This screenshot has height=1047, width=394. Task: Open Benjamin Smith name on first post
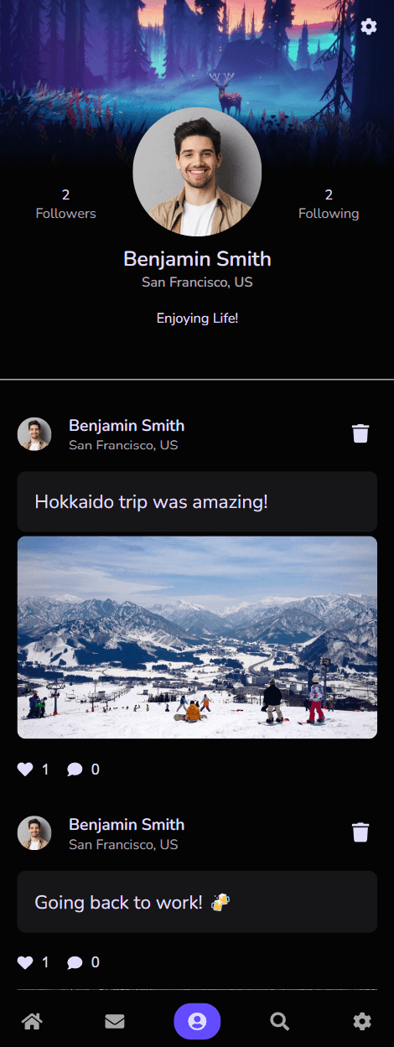pyautogui.click(x=127, y=425)
